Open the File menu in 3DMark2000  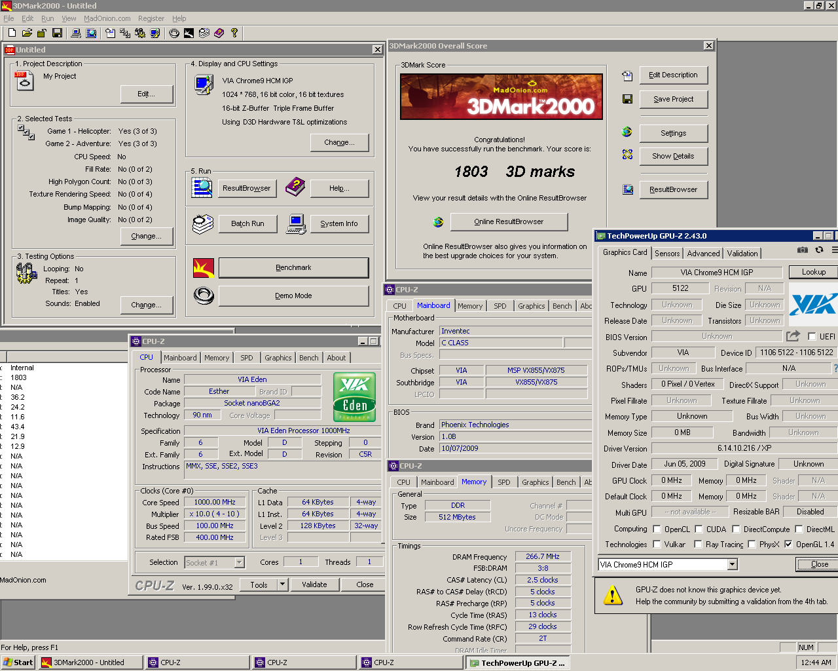[9, 18]
